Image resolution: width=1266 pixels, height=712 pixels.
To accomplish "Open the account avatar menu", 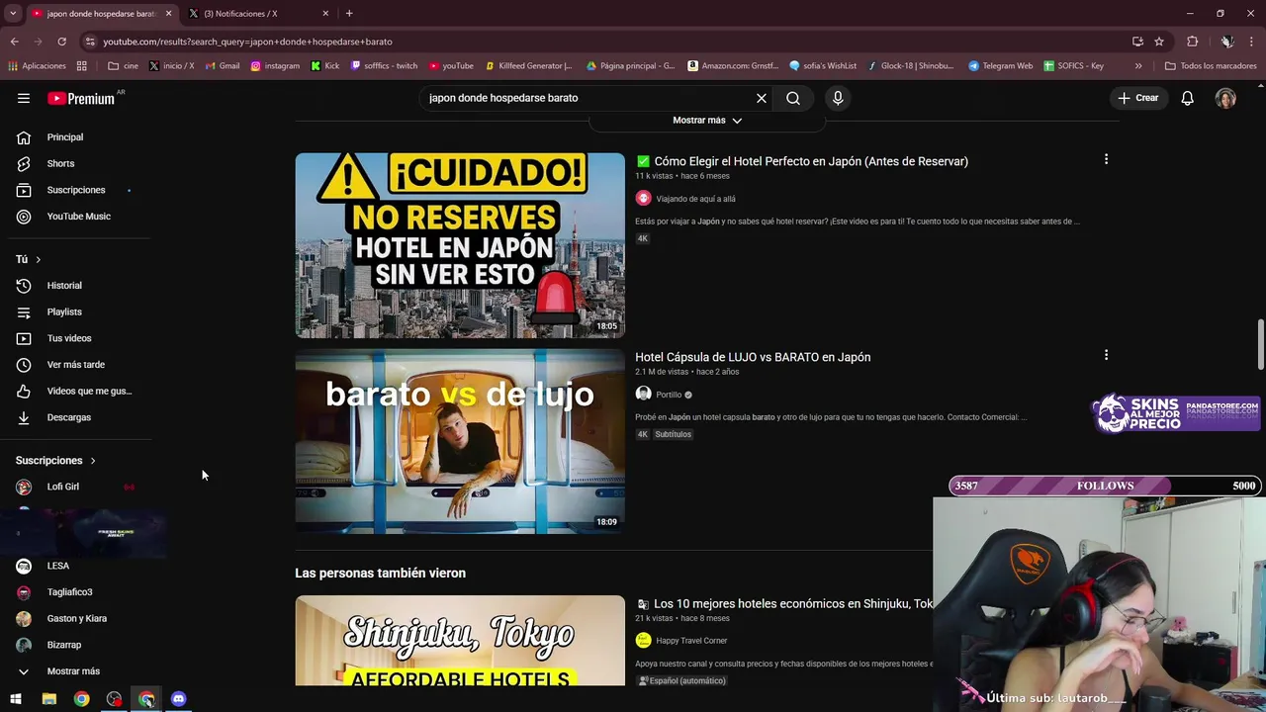I will [1225, 98].
